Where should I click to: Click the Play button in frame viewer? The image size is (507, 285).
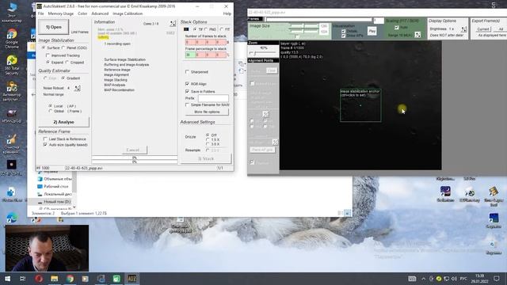coord(372,31)
